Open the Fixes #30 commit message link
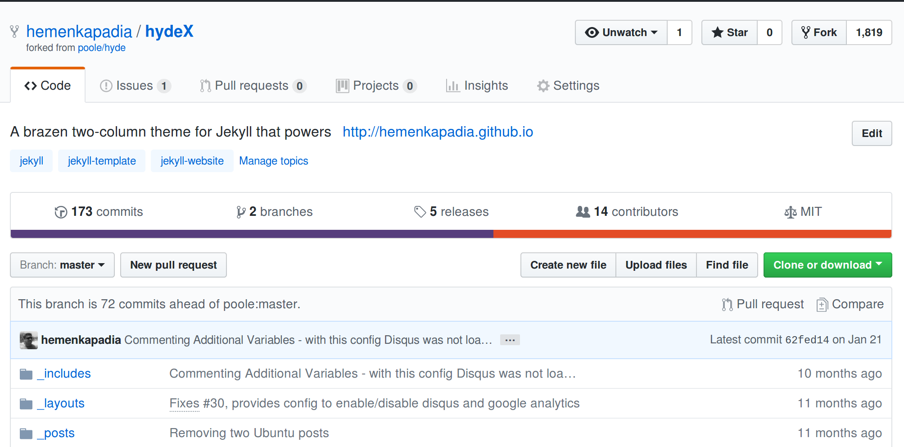Image resolution: width=904 pixels, height=447 pixels. 375,403
